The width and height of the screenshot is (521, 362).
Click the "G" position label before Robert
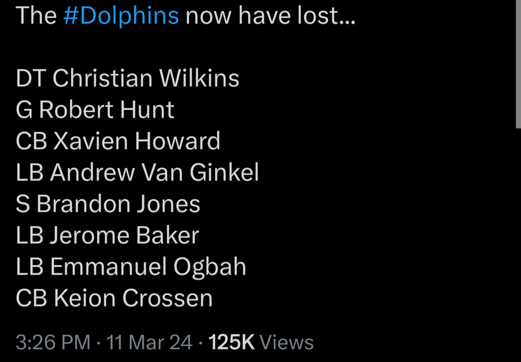click(24, 110)
